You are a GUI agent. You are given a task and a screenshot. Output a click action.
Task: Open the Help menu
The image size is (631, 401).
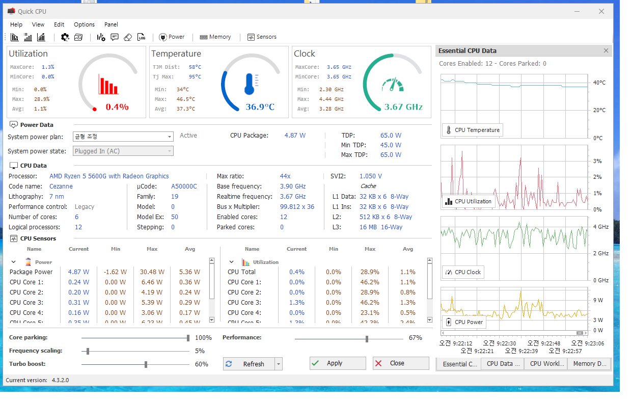click(x=16, y=24)
